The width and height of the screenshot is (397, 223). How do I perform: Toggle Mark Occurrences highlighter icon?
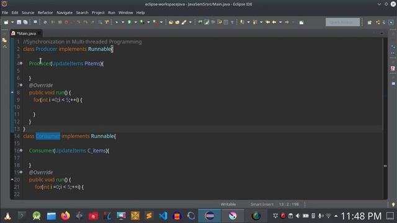click(x=207, y=22)
